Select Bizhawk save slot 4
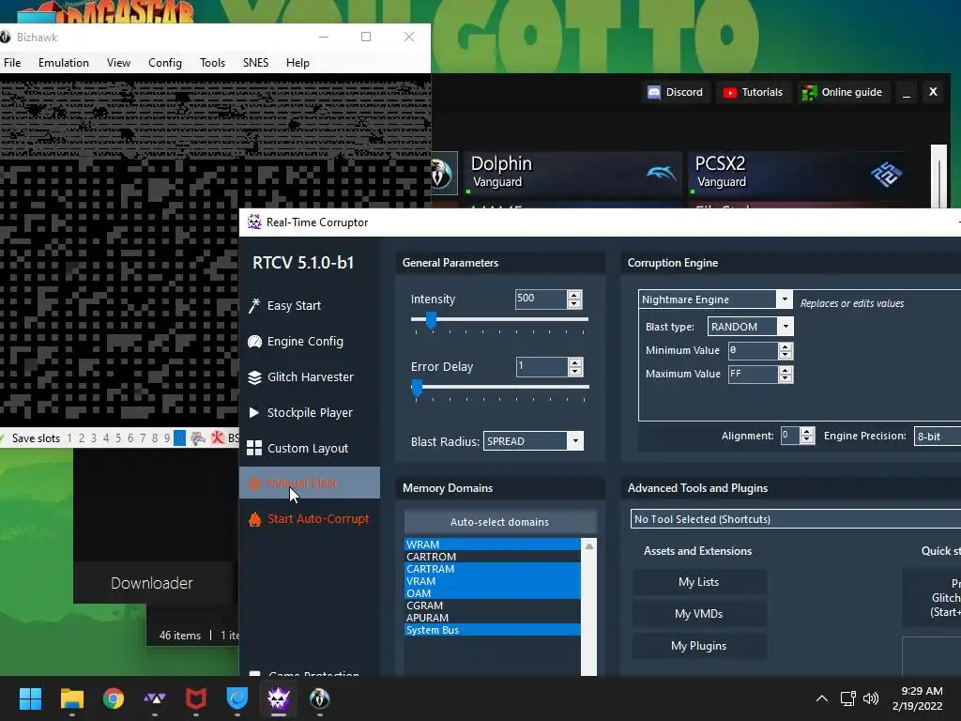Screen dimensions: 961x721 (106, 437)
